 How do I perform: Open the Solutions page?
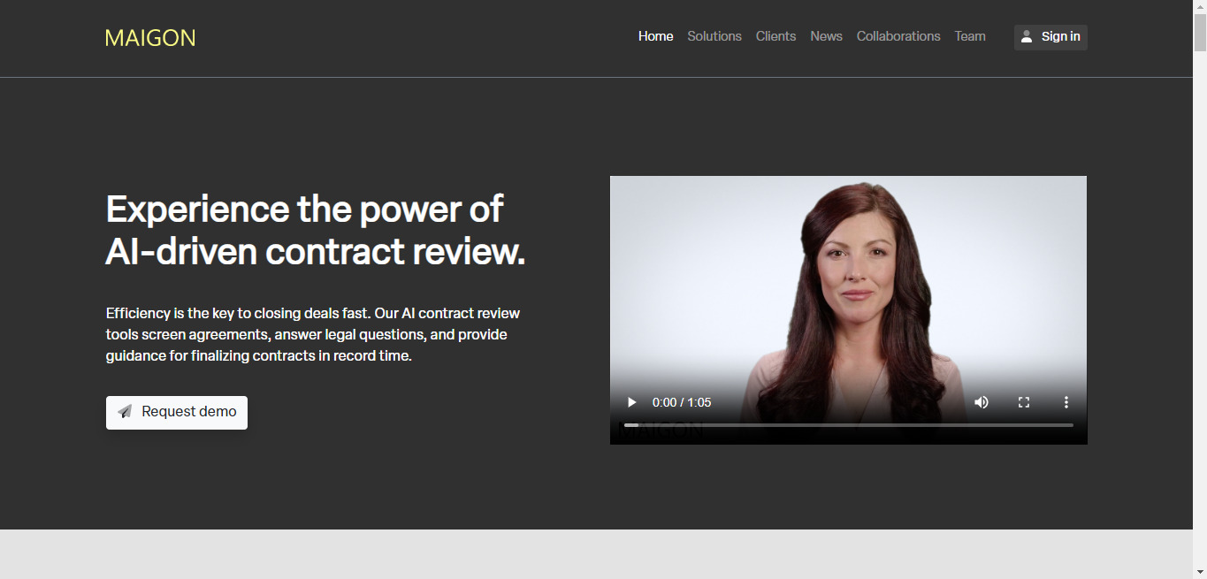pyautogui.click(x=714, y=36)
